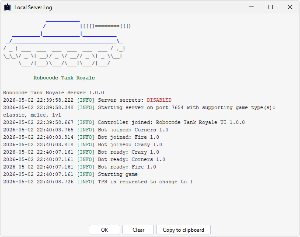Click the red 'DISABLED' status text

(x=159, y=100)
